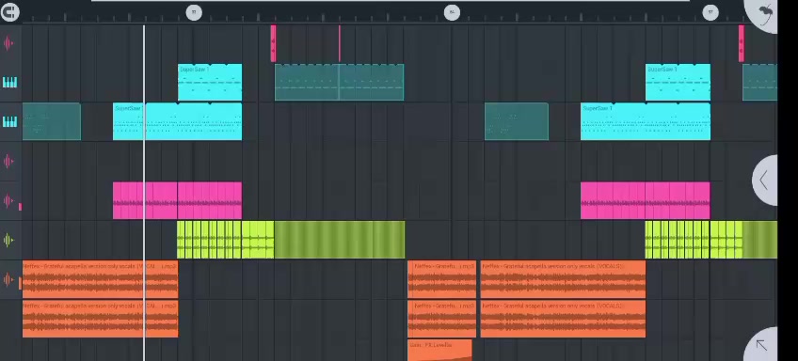
Task: Select the orange vocals track waveform icon
Action: (x=9, y=279)
